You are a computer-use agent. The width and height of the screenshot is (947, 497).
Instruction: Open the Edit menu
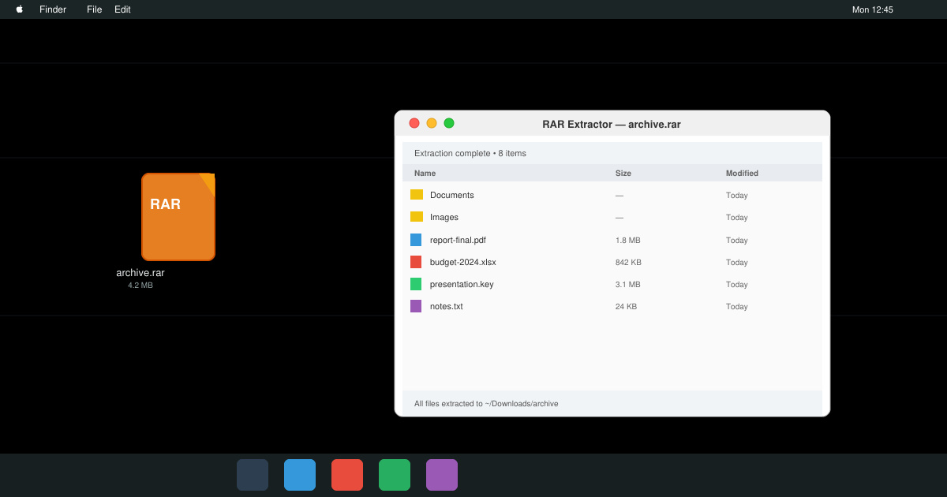pos(122,9)
